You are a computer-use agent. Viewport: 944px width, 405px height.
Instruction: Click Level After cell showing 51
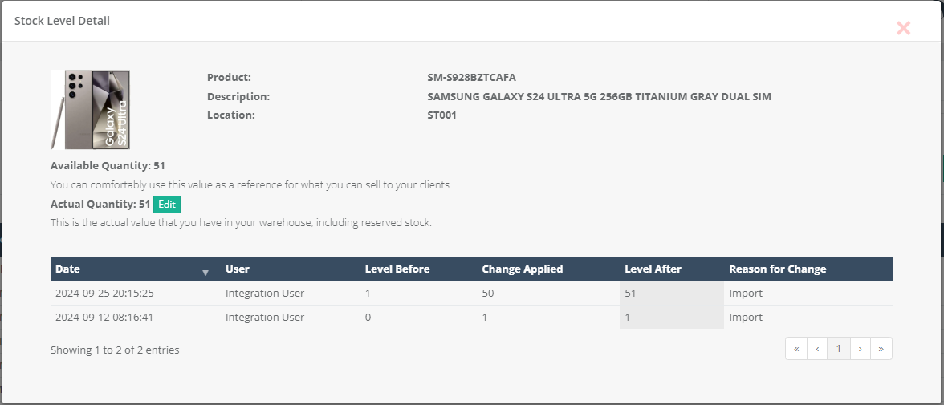click(630, 294)
